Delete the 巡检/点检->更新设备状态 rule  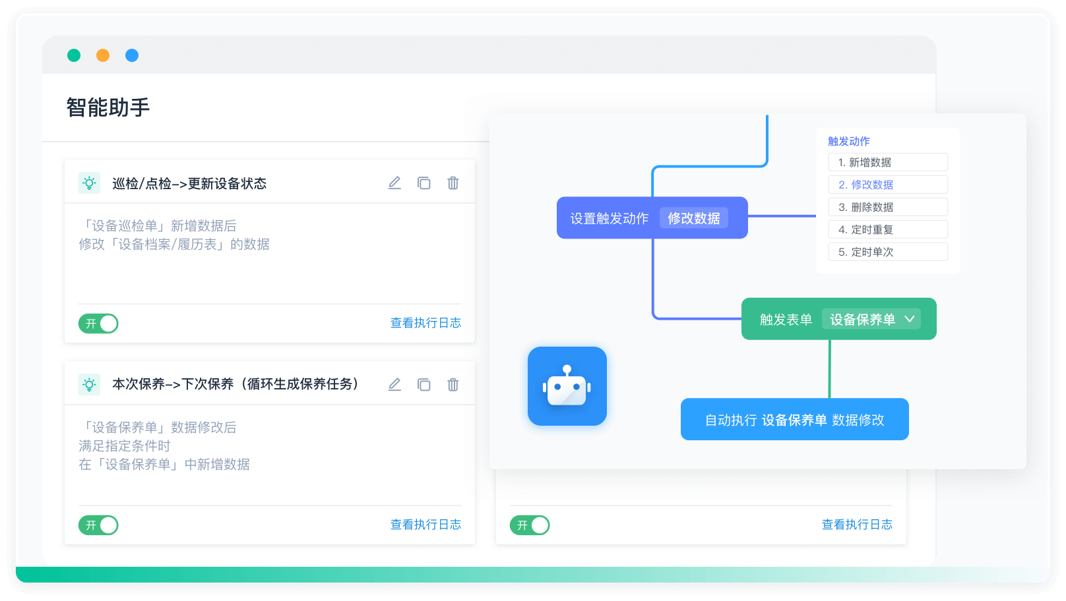[x=453, y=183]
